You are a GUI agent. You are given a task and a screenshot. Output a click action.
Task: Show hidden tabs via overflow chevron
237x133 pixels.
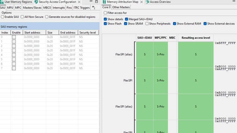pyautogui.click(x=94, y=7)
